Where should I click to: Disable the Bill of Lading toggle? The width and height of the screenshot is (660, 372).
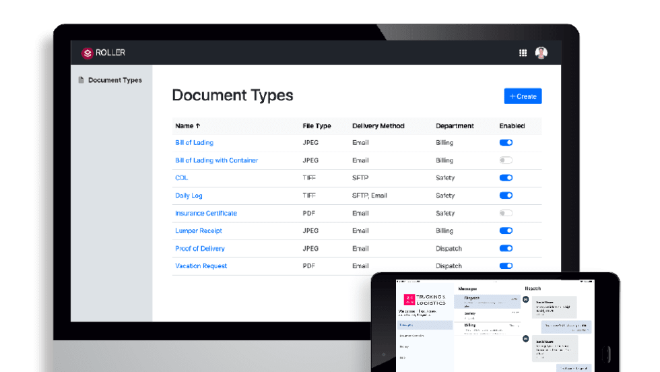pyautogui.click(x=506, y=143)
